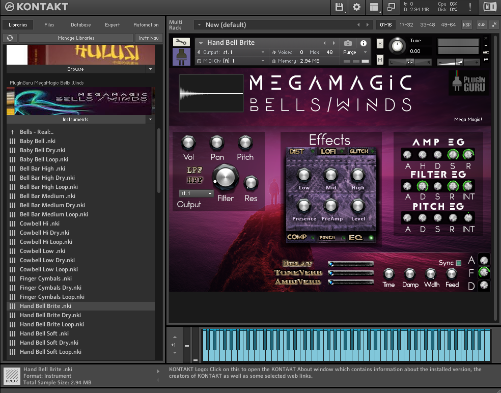Click the refresh libraries icon
501x393 pixels.
tap(10, 38)
